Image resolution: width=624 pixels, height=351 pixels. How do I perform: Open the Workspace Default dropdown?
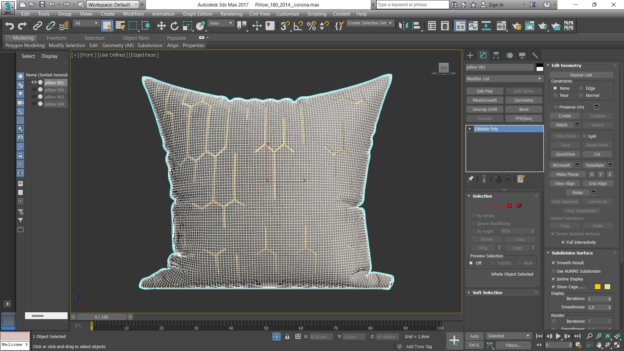coord(113,5)
